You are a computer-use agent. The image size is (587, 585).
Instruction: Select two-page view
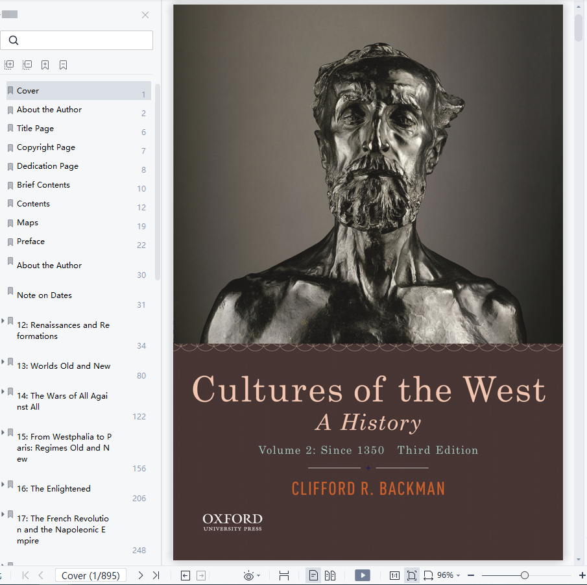coord(329,575)
